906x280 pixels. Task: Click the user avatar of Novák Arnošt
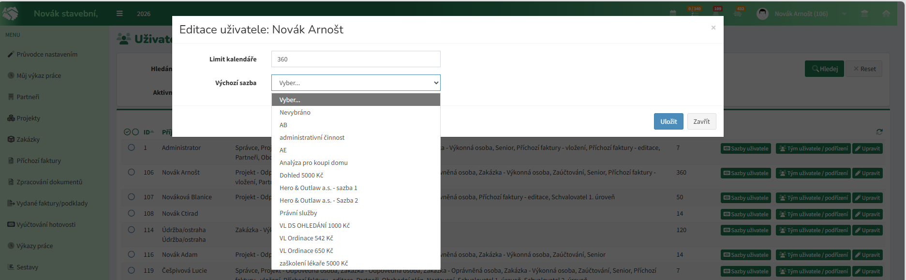click(762, 14)
